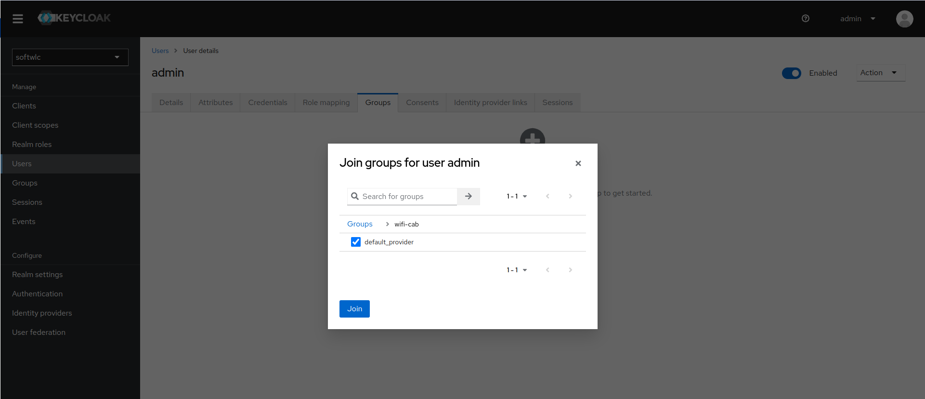The width and height of the screenshot is (925, 399).
Task: Open the softwlc realm selector dropdown
Action: coord(70,57)
